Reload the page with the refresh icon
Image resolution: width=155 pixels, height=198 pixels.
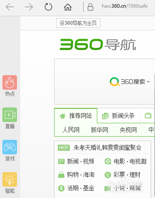pyautogui.click(x=48, y=7)
